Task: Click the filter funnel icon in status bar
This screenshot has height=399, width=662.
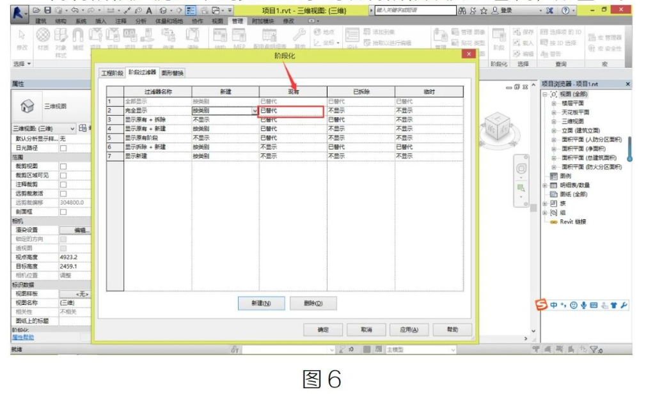Action: 594,350
